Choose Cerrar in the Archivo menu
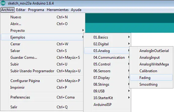Image resolution: width=174 pixels, height=112 pixels. pyautogui.click(x=42, y=44)
